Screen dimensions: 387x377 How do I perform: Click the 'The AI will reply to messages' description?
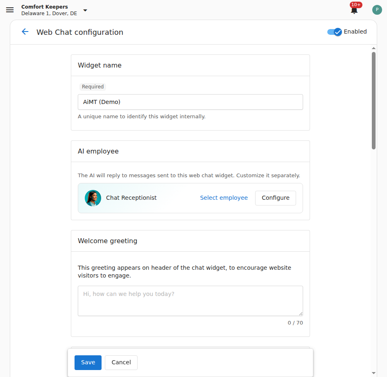pyautogui.click(x=189, y=176)
